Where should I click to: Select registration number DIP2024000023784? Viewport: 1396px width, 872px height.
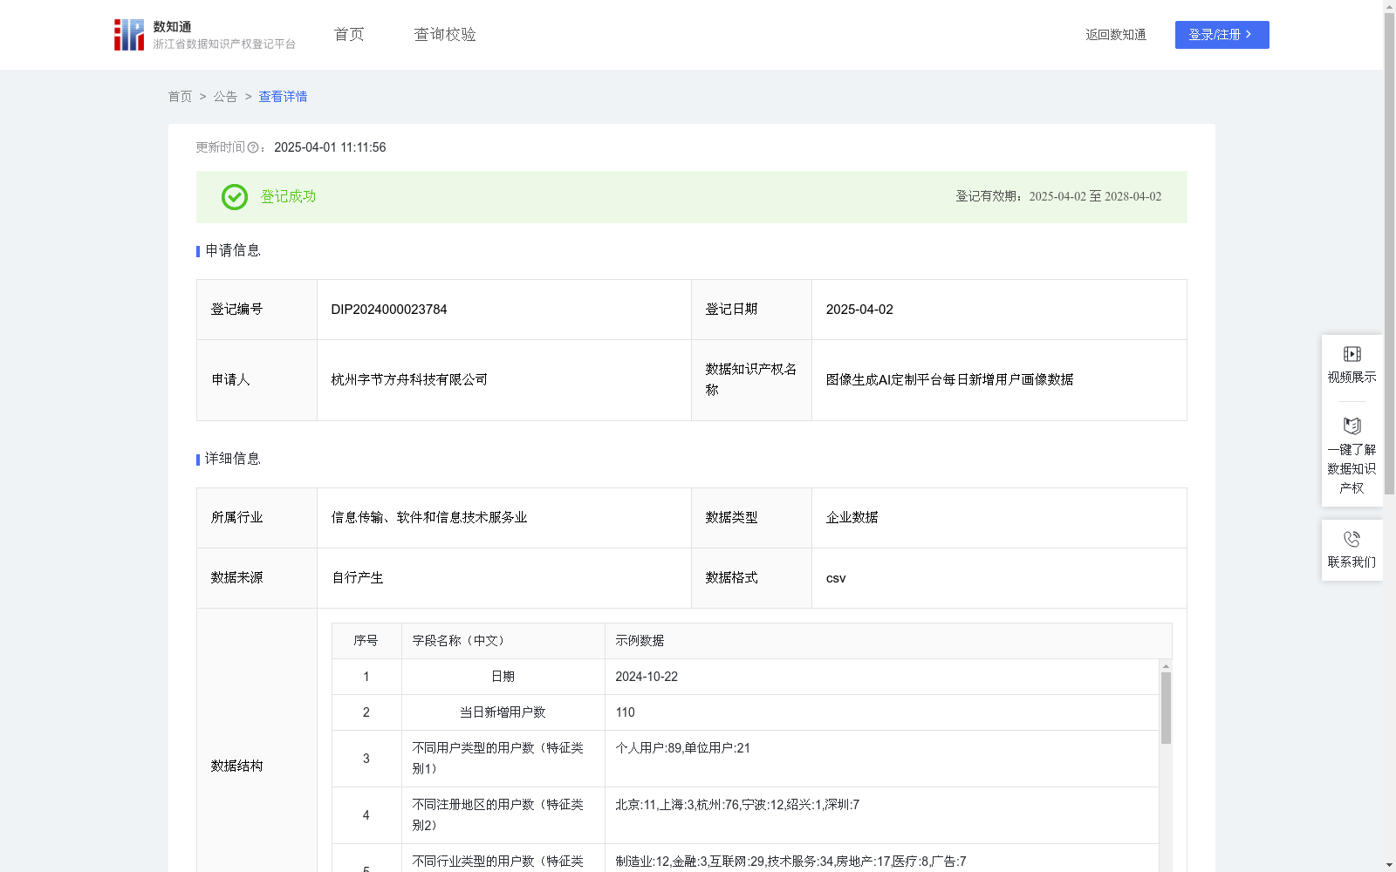point(389,310)
